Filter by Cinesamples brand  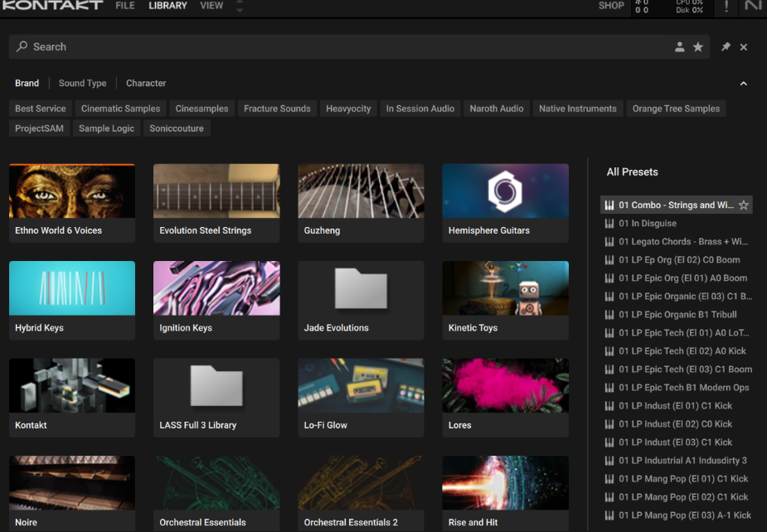pyautogui.click(x=202, y=109)
